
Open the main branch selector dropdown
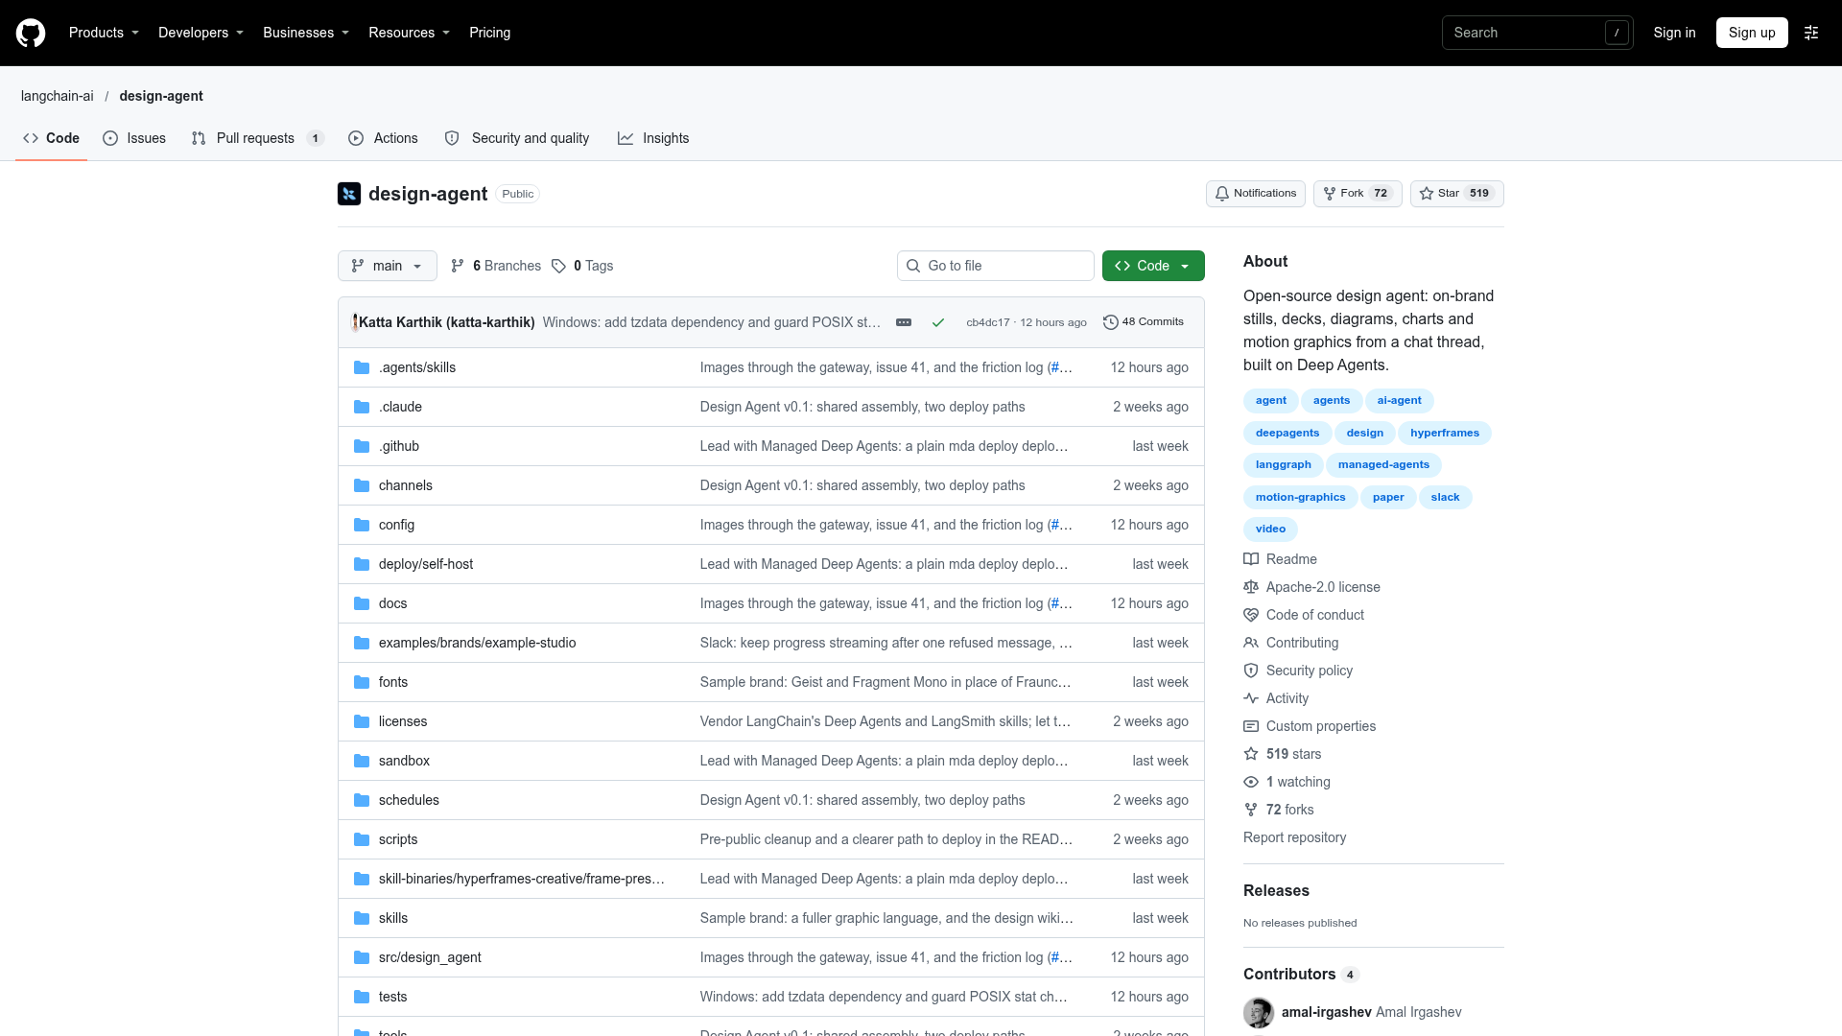(388, 266)
